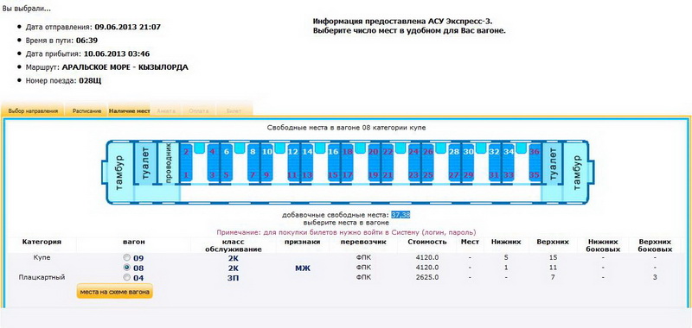Open the Выбор направления tab
This screenshot has height=328, width=692.
[x=33, y=111]
